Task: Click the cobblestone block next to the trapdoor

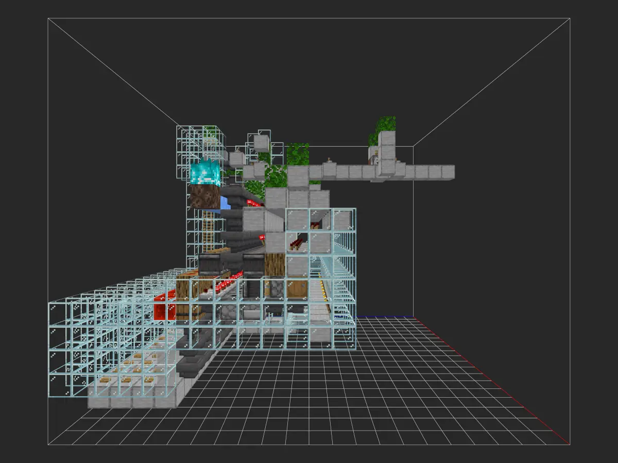Action: tap(275, 288)
